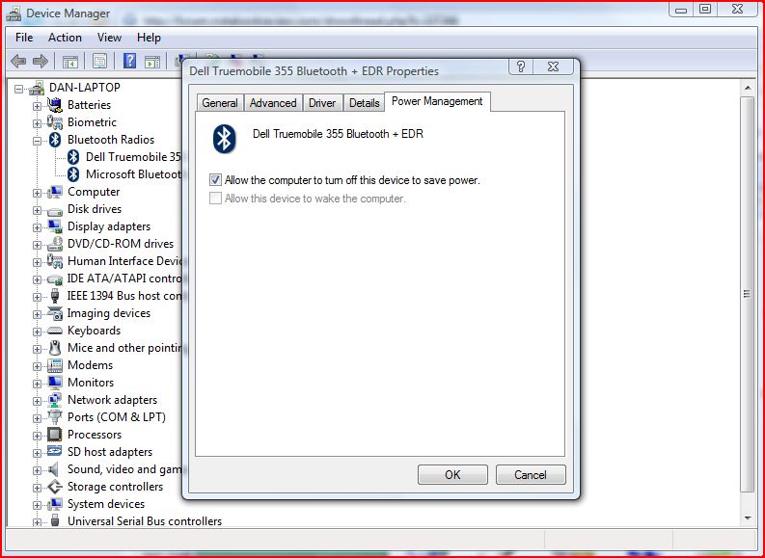The width and height of the screenshot is (765, 558).
Task: Close the Bluetooth Properties dialog
Action: coord(554,66)
